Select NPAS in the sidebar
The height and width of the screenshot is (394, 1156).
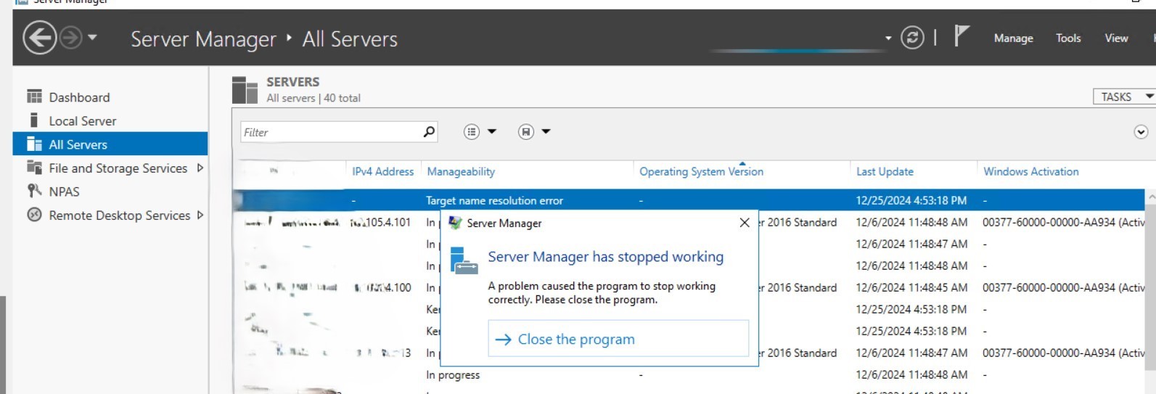click(64, 192)
